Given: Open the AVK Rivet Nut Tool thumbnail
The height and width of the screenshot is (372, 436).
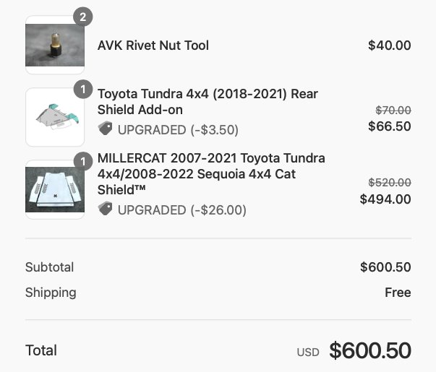Looking at the screenshot, I should click(55, 45).
